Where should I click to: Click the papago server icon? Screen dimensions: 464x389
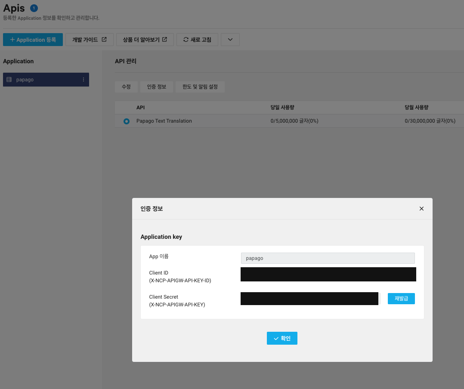pyautogui.click(x=9, y=80)
